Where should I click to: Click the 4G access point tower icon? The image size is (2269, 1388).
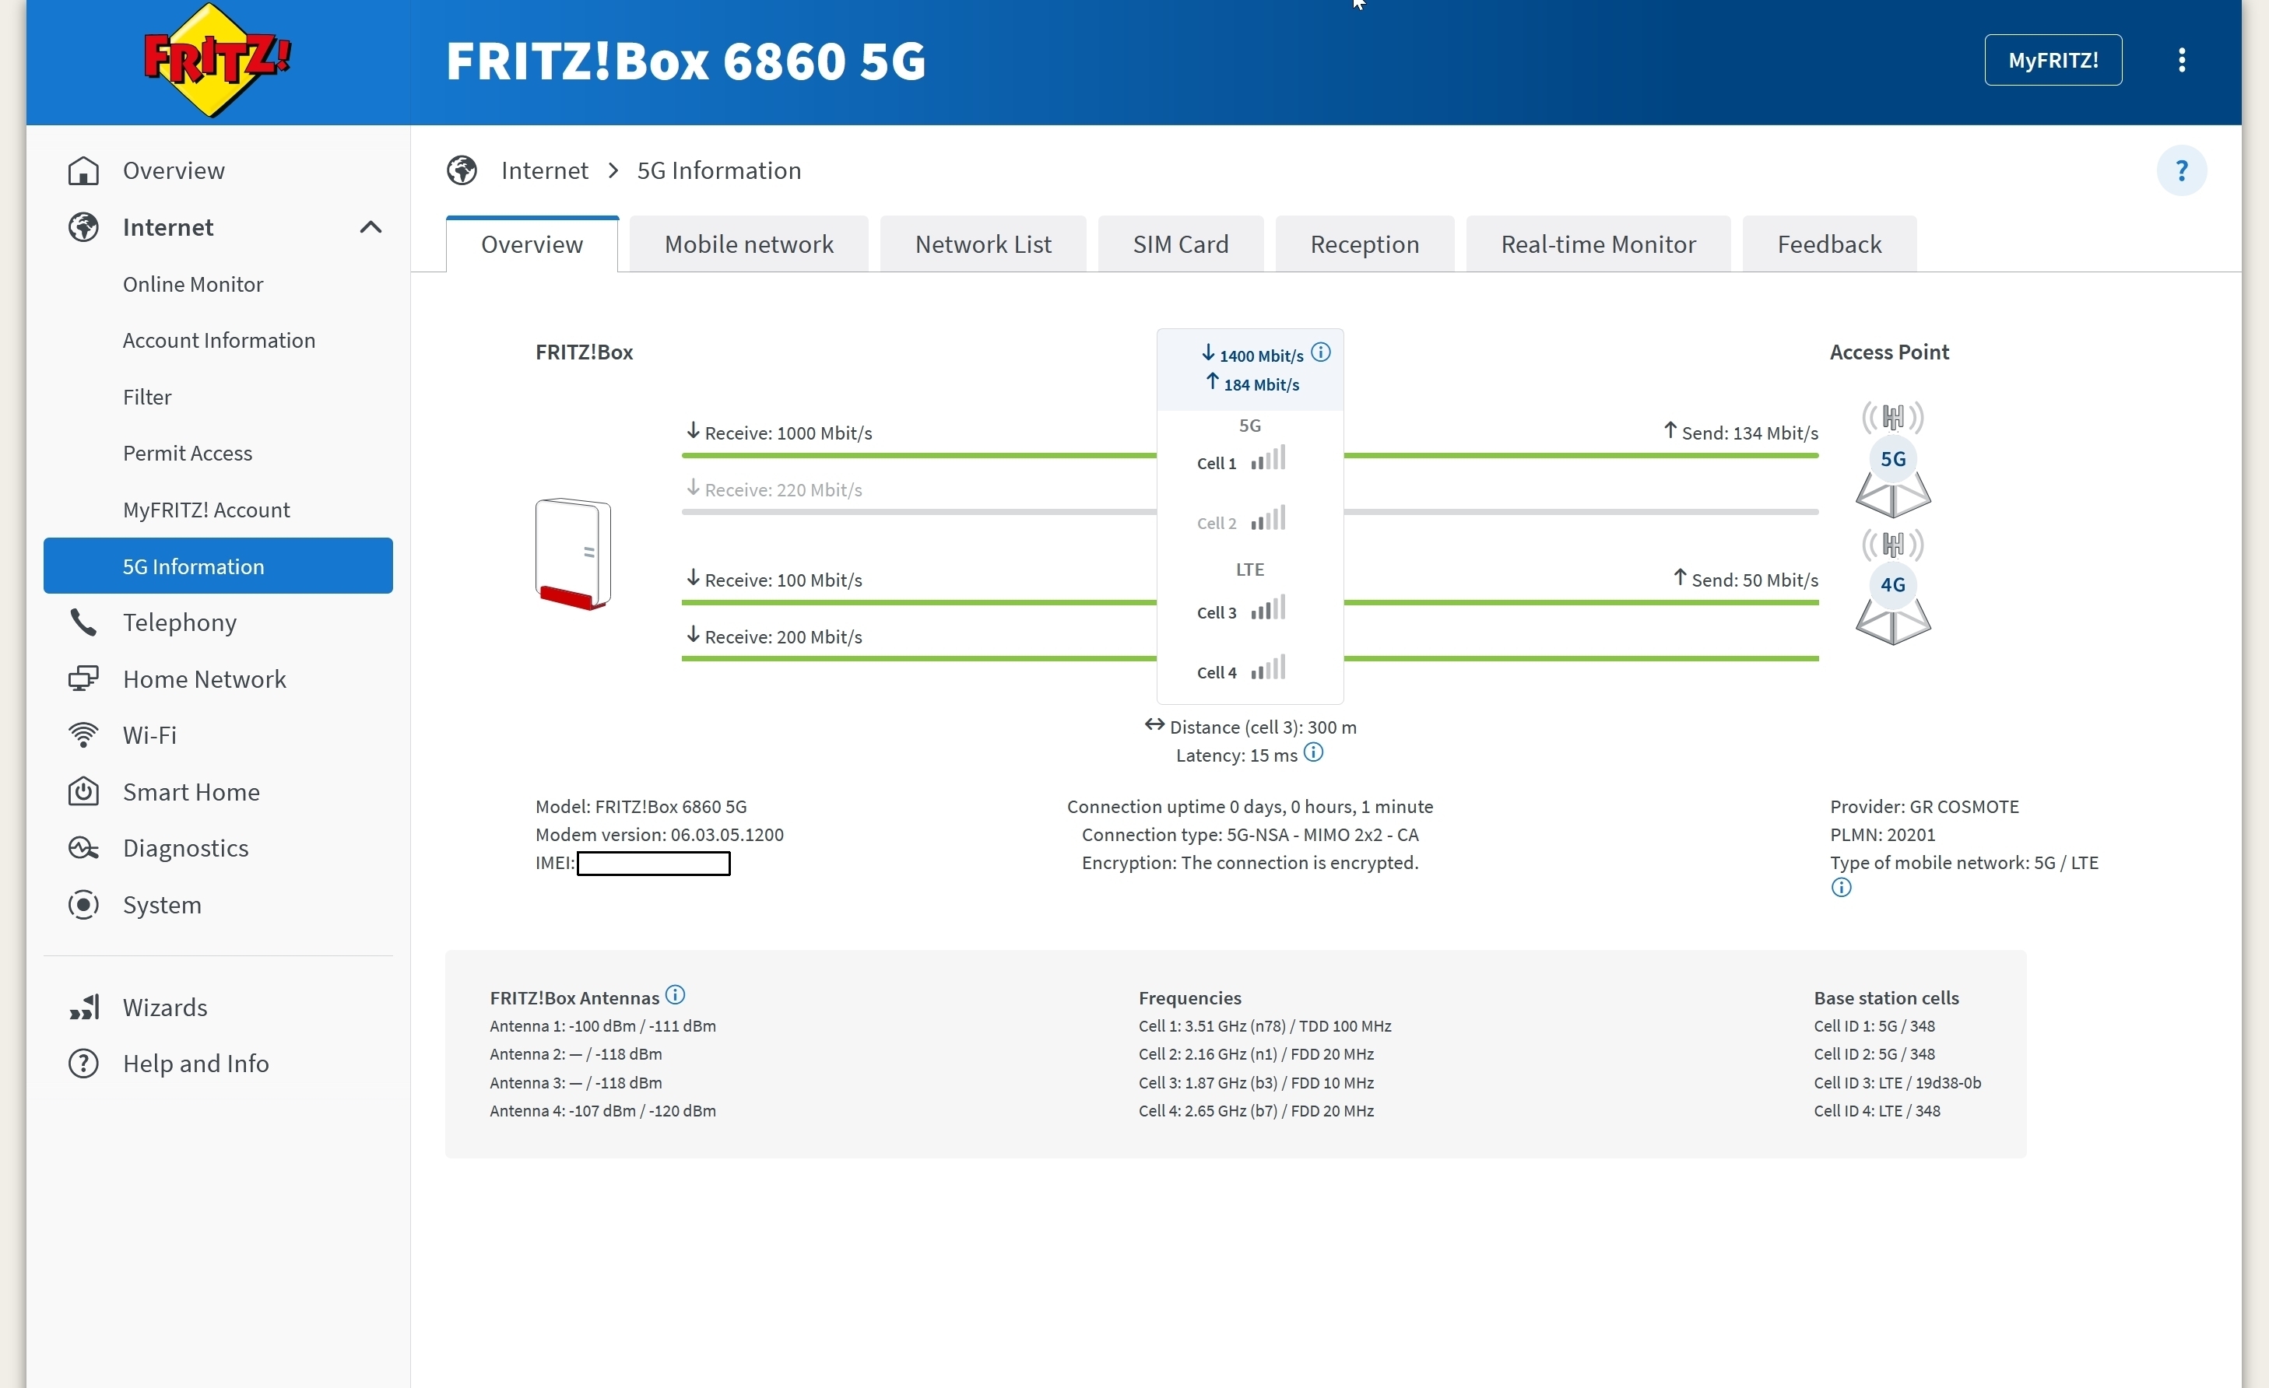(1892, 587)
